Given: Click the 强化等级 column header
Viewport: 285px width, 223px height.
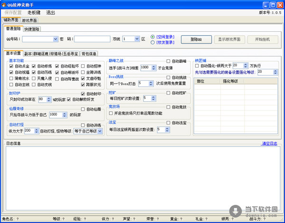Looking at the screenshot, I should (x=232, y=81).
